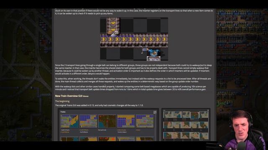Select the fifth train minimap in top row
268x150 pixels.
[x=144, y=121]
